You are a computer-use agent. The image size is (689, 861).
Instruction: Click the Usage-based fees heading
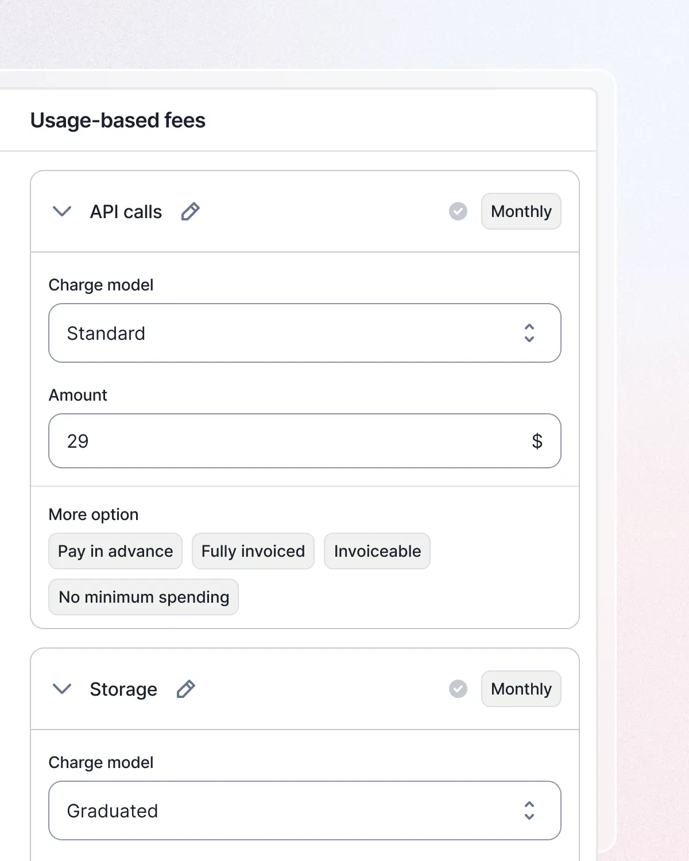click(x=118, y=121)
